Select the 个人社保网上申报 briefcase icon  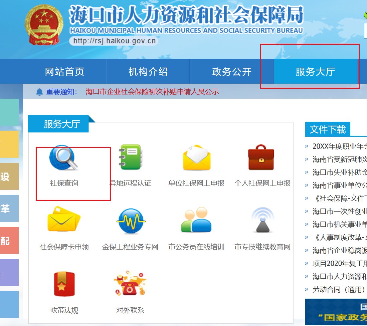[261, 157]
